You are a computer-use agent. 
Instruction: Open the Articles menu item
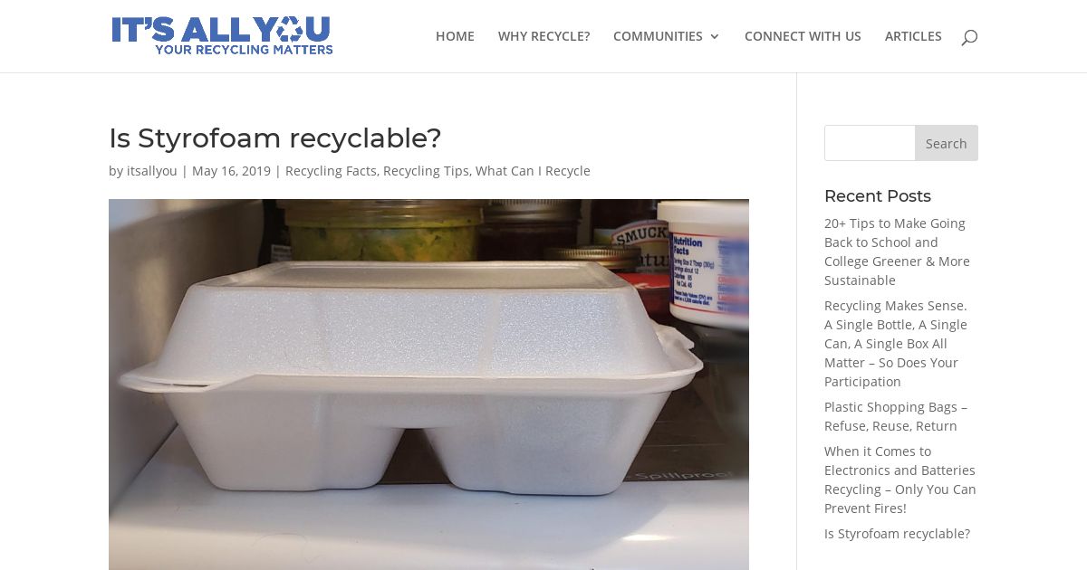pyautogui.click(x=913, y=36)
